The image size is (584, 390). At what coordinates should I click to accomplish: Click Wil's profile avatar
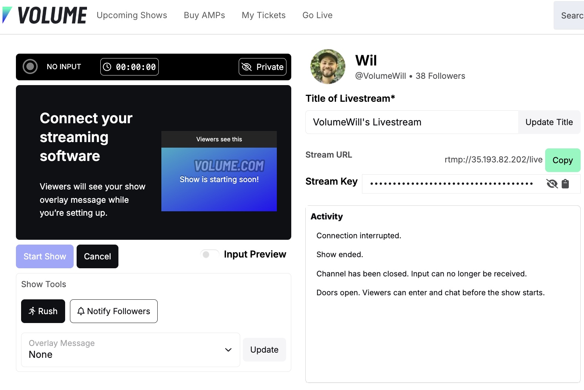tap(328, 67)
